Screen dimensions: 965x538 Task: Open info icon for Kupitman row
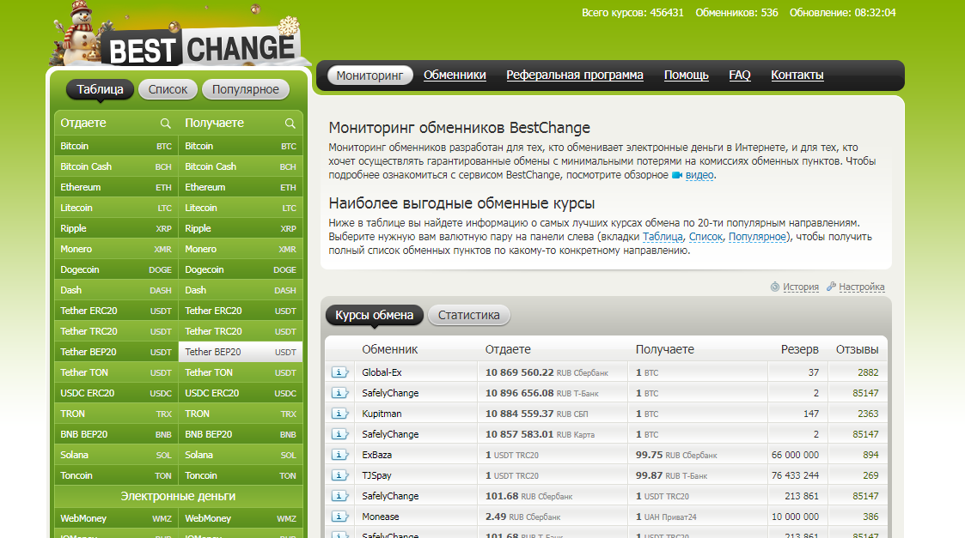pyautogui.click(x=339, y=414)
